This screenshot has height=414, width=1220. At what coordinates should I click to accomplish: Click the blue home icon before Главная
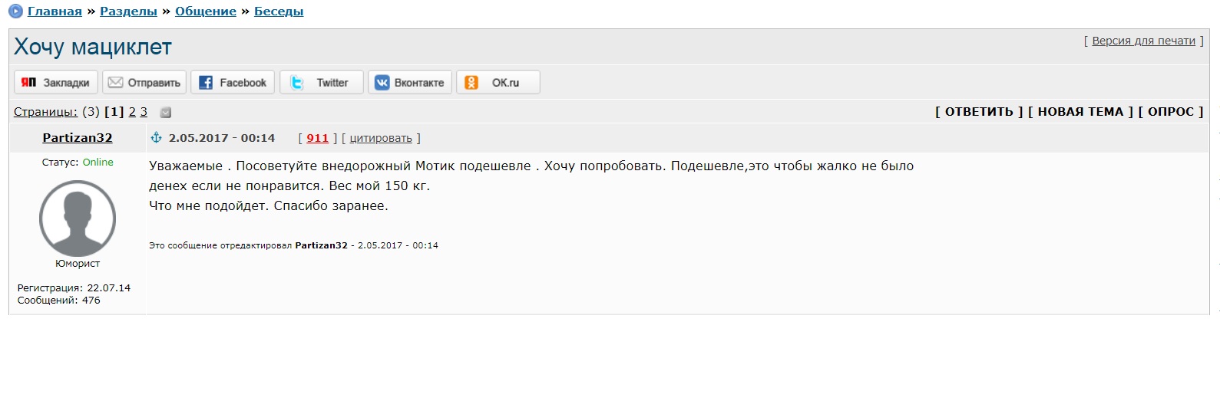click(15, 11)
